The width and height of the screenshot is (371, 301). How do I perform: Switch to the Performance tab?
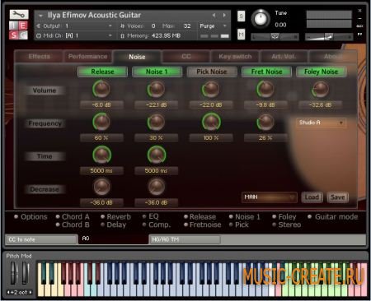pyautogui.click(x=87, y=57)
